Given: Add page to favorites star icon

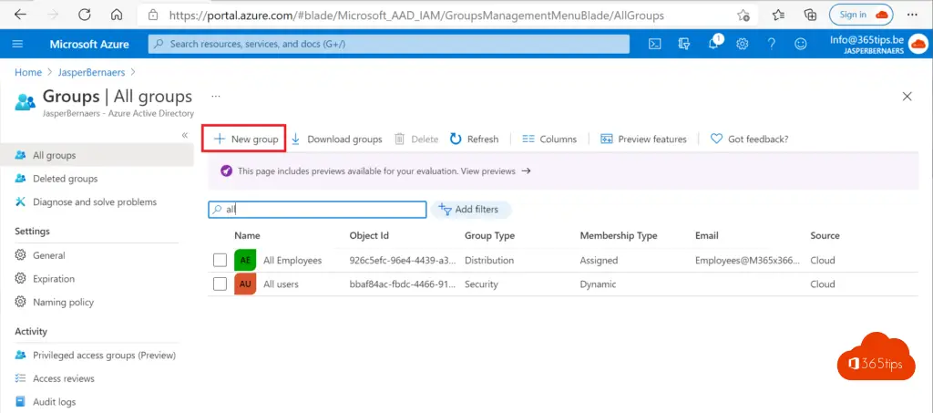Looking at the screenshot, I should pyautogui.click(x=743, y=15).
